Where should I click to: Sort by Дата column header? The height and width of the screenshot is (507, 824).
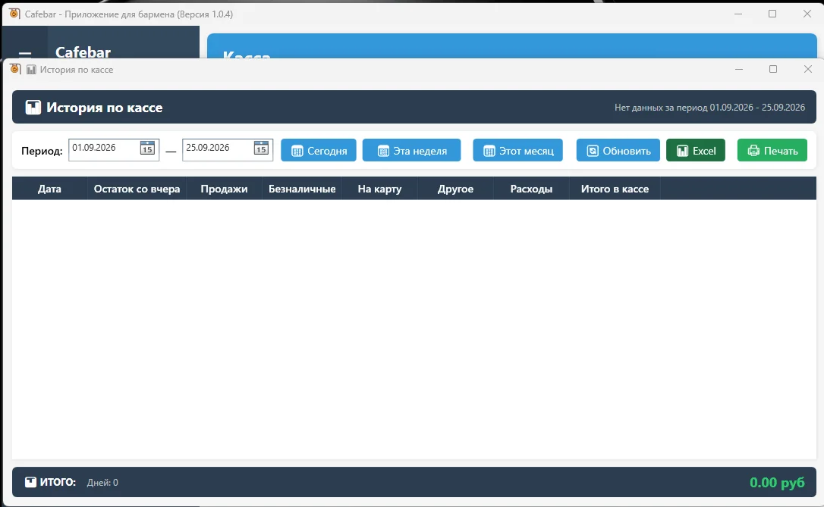49,189
